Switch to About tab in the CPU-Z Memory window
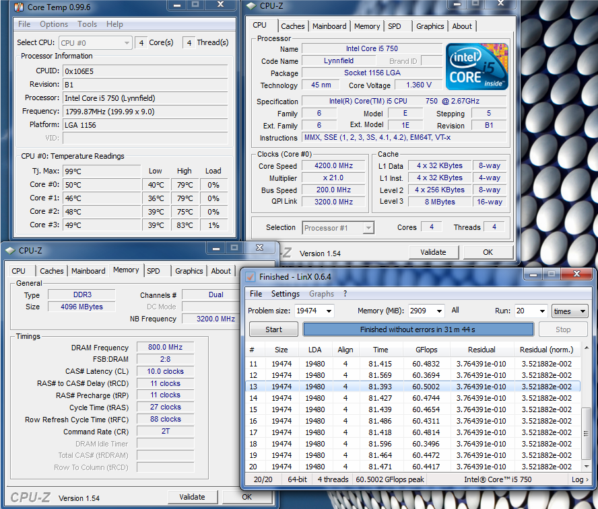Viewport: 598px width, 509px height. pyautogui.click(x=221, y=271)
